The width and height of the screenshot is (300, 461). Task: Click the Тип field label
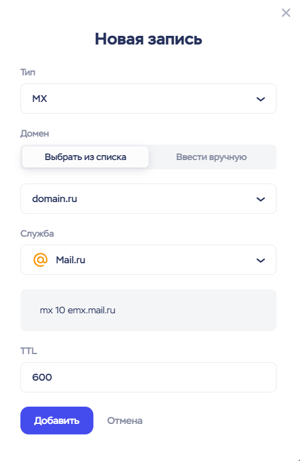pos(28,72)
